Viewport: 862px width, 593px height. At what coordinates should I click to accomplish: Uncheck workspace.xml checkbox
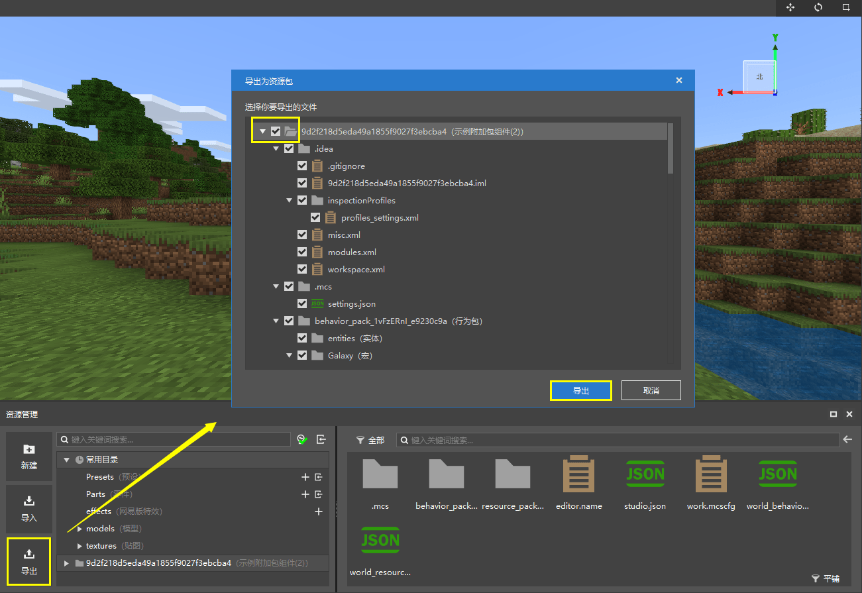[302, 269]
